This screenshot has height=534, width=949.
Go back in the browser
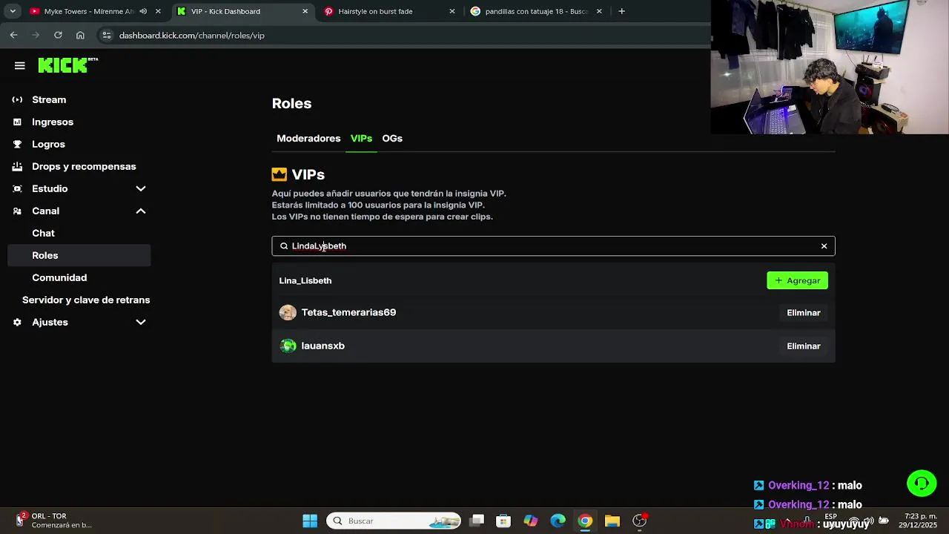[x=13, y=35]
